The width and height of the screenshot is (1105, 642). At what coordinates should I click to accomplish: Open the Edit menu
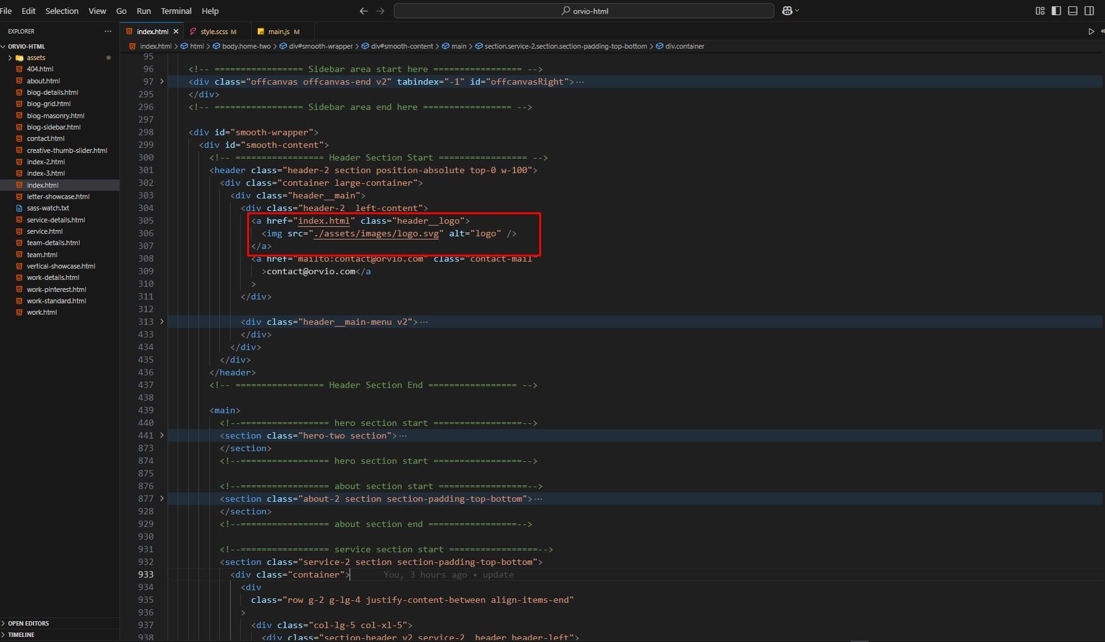[x=28, y=11]
